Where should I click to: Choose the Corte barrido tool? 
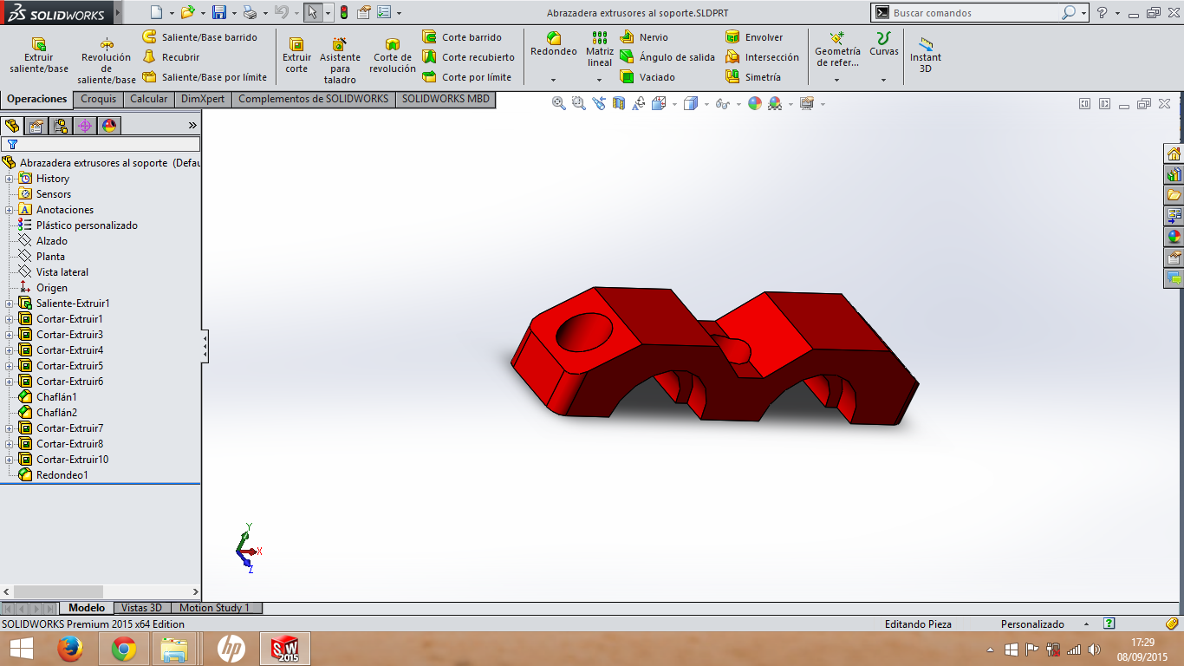point(462,37)
